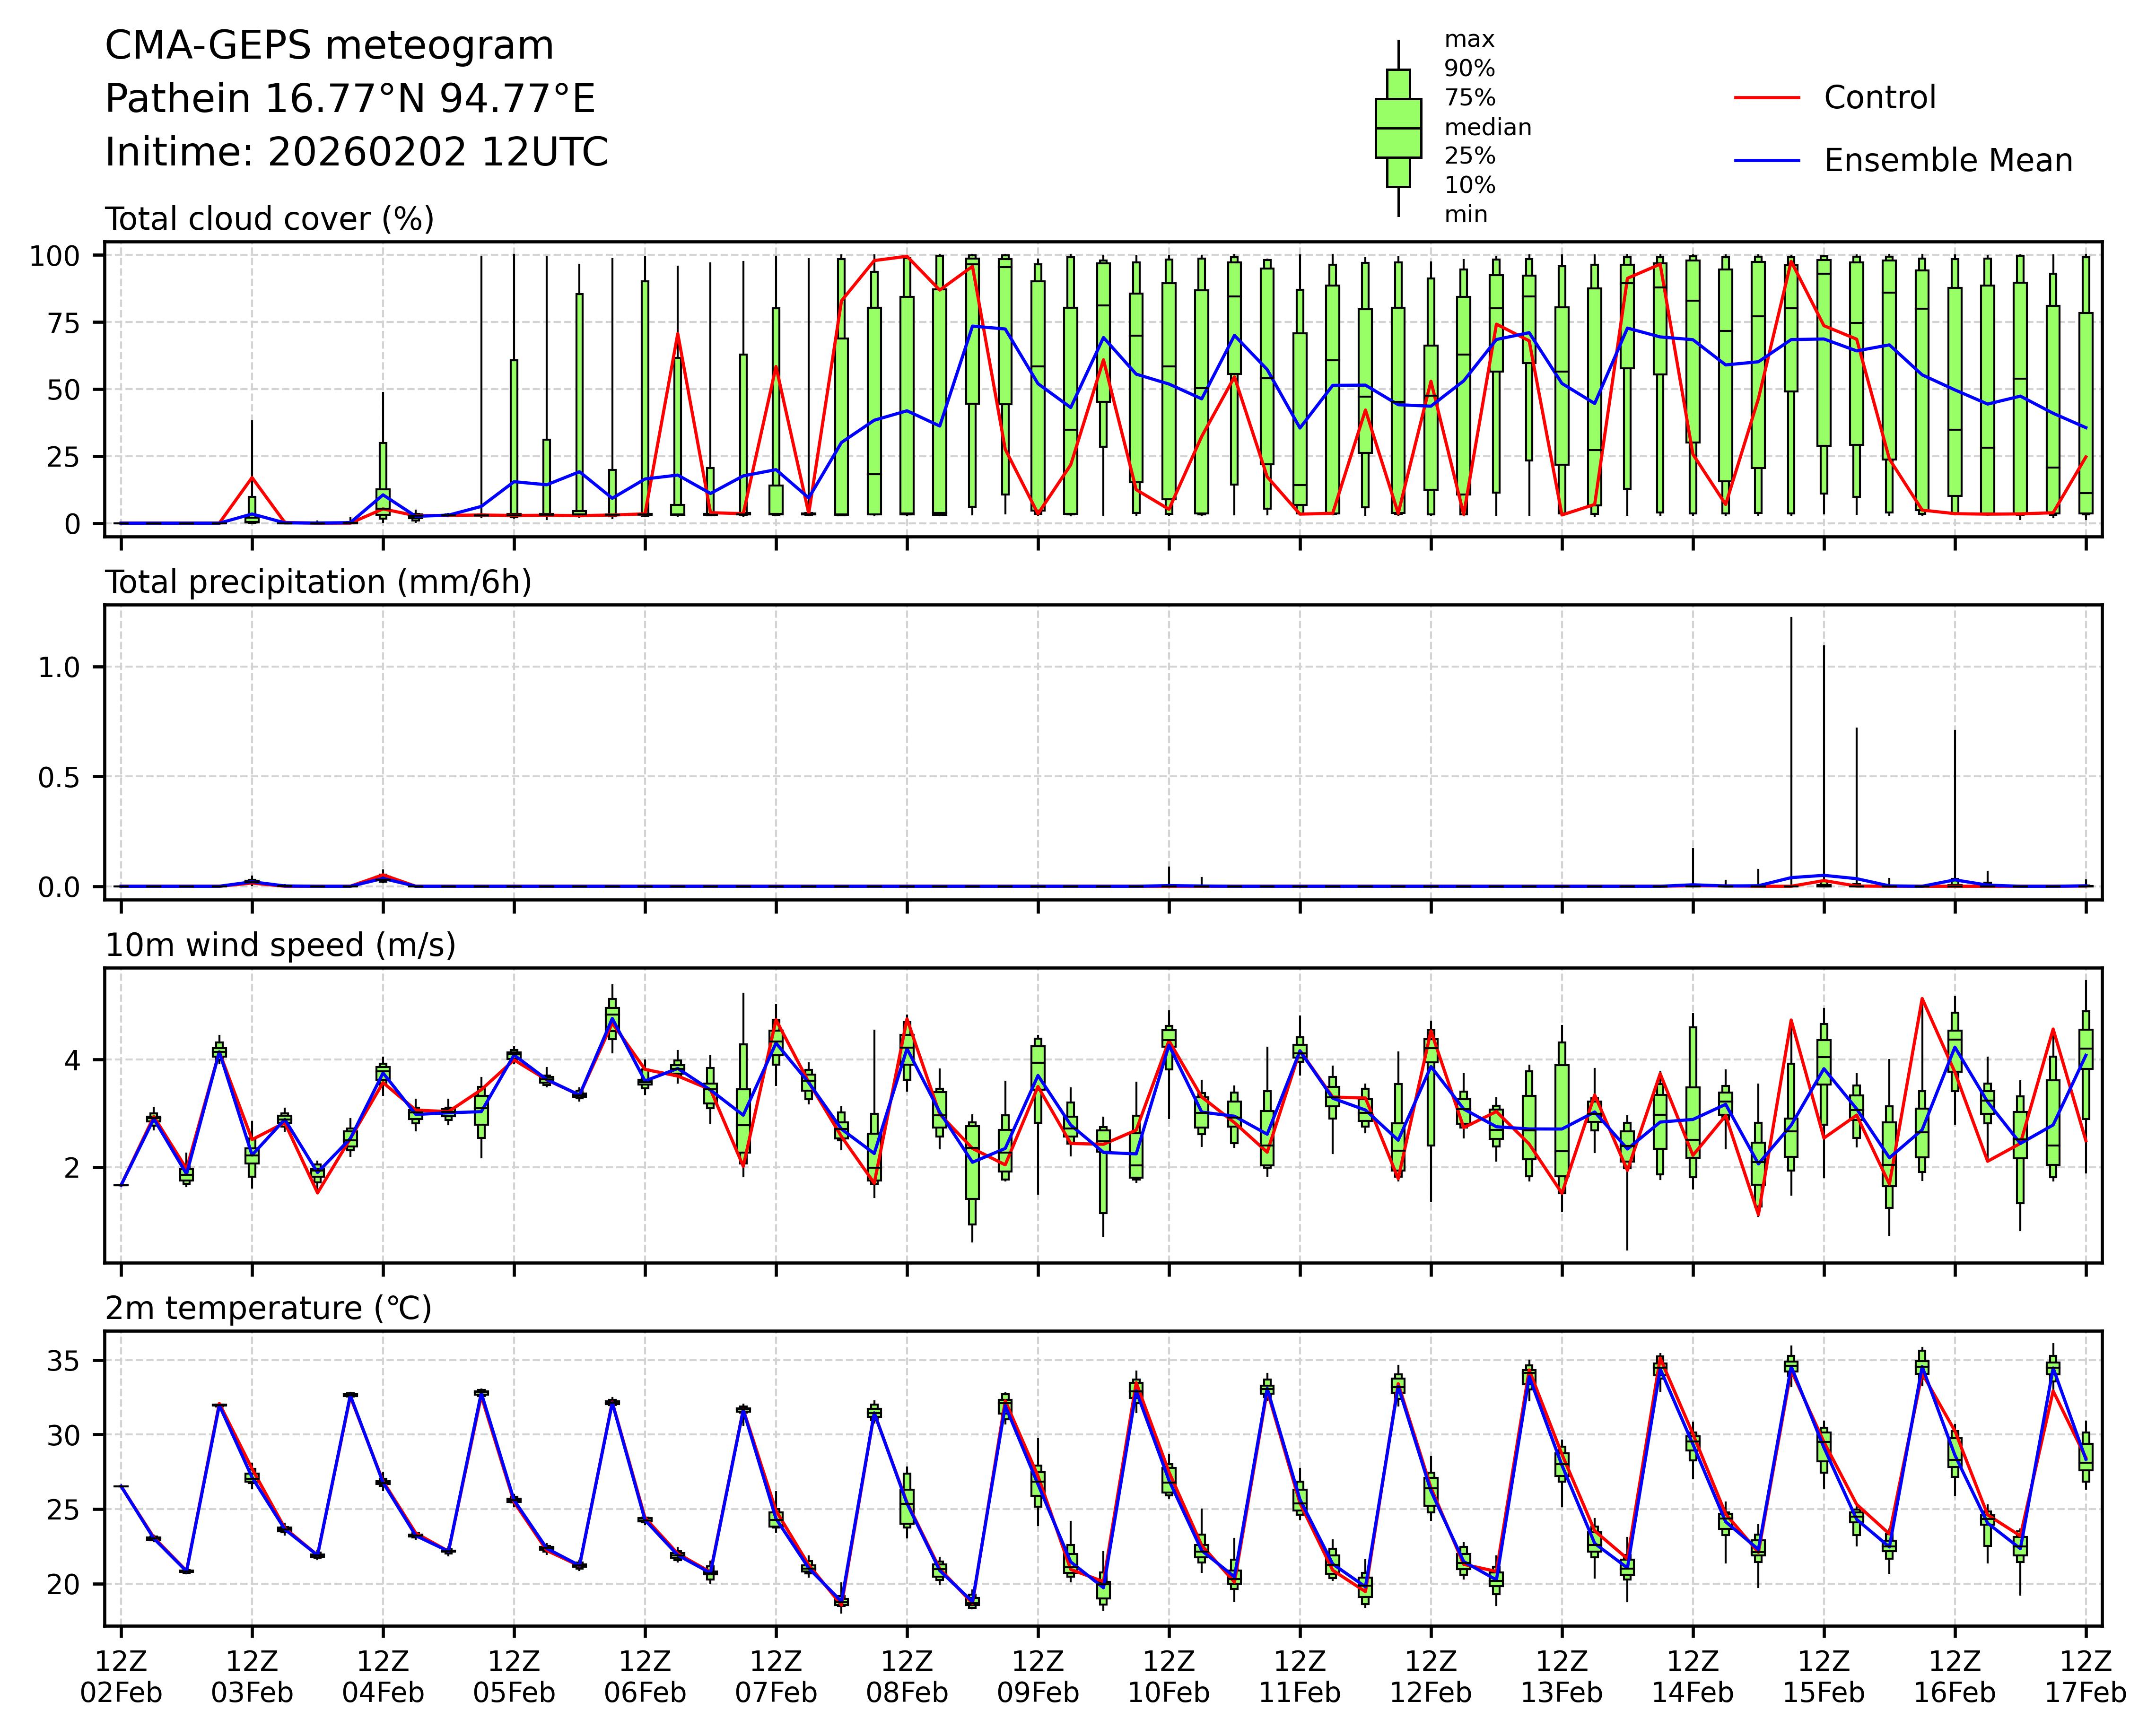Screen dimensions: 2156x1736
Task: Click the 10m wind speed panel title
Action: tap(280, 945)
